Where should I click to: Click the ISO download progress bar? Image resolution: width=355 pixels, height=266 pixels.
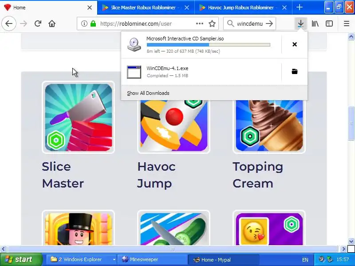tap(208, 45)
